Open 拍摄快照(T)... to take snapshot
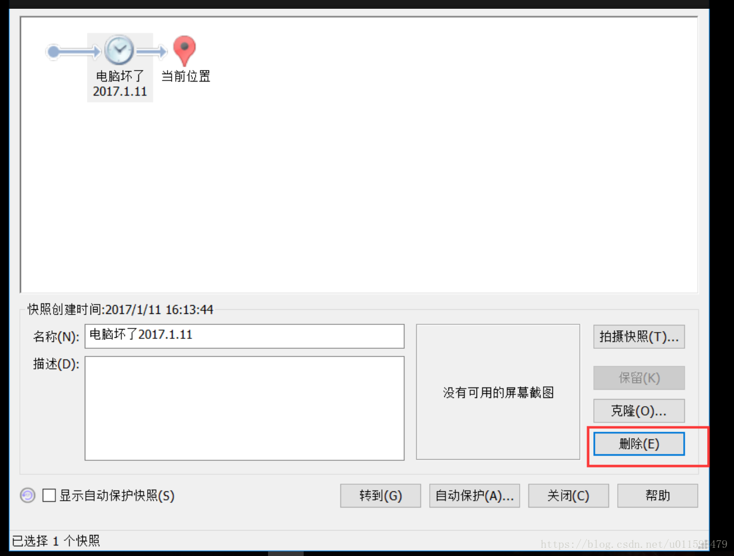The image size is (734, 556). click(x=639, y=337)
